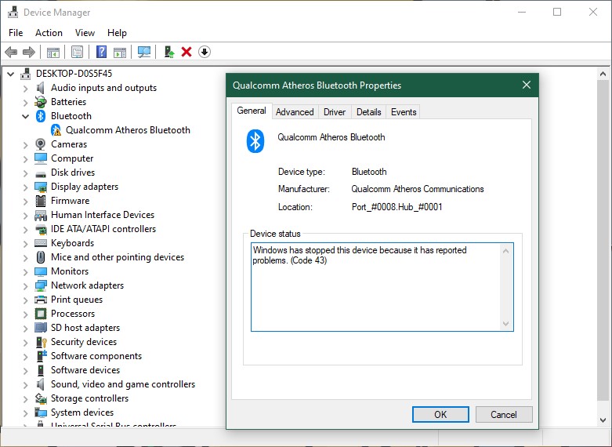Open the File menu

point(16,33)
